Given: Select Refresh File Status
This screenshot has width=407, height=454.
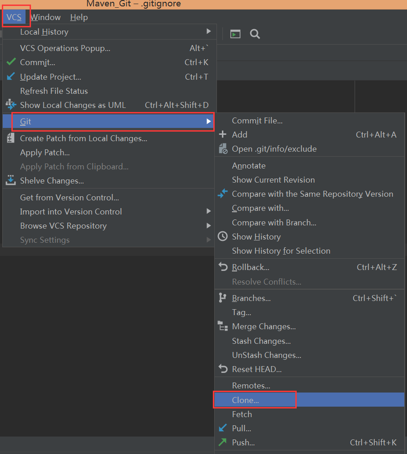Looking at the screenshot, I should pos(109,91).
